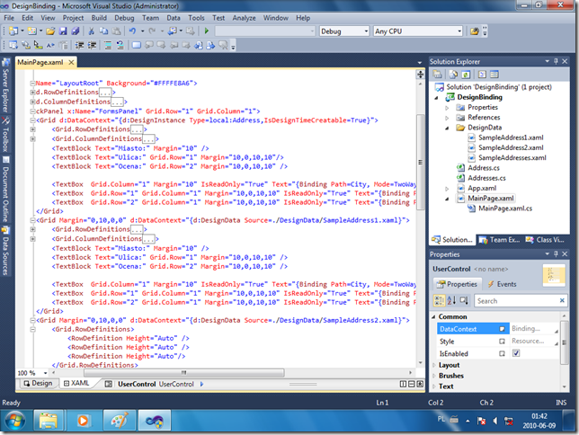Toggle the IsEnabled checkbox
Image resolution: width=579 pixels, height=435 pixels.
pos(516,353)
